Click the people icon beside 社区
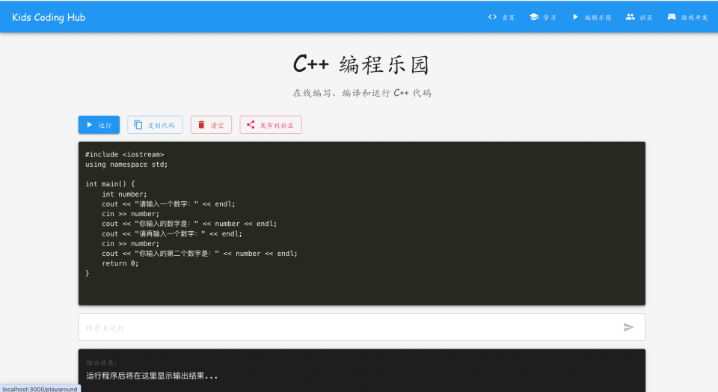Screen dimensions: 718x392 (630, 17)
